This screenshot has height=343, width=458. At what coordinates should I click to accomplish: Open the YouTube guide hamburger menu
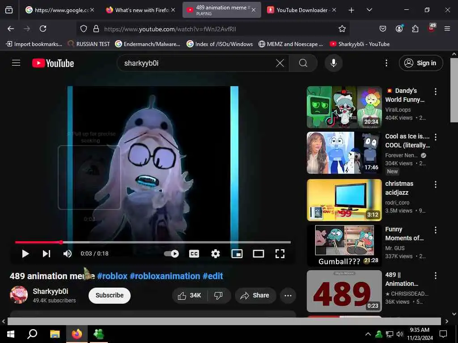(x=16, y=63)
